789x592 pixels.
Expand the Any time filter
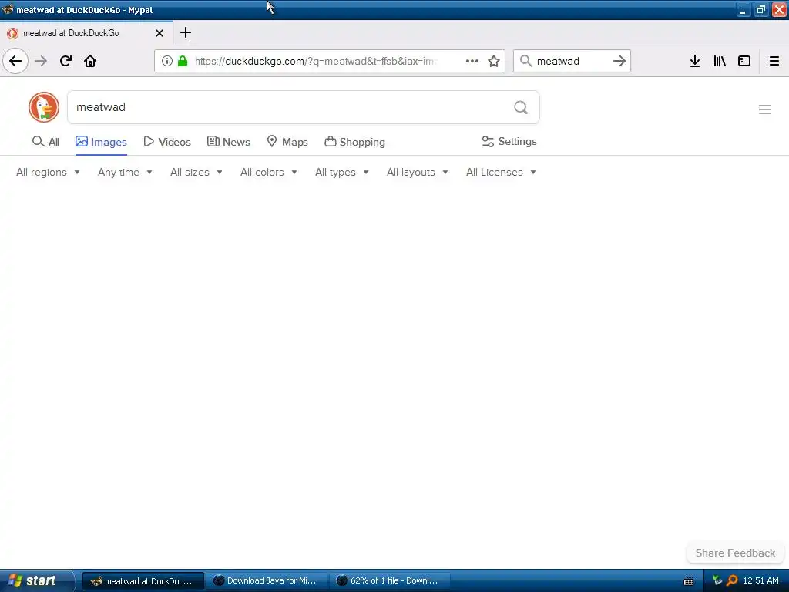pyautogui.click(x=125, y=172)
